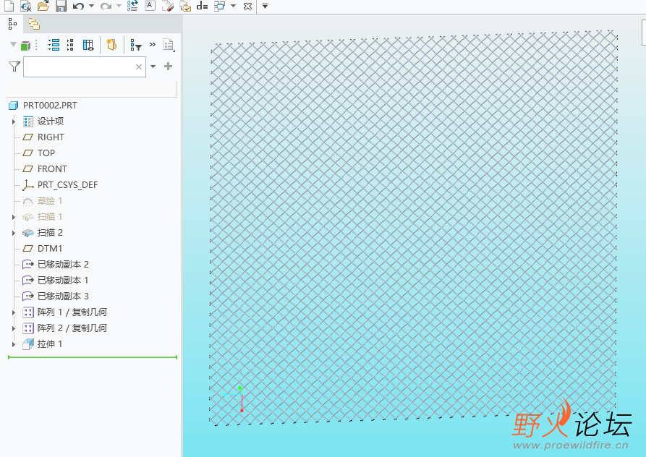Expand 阵列 1 / 复制几何 pattern

click(14, 312)
